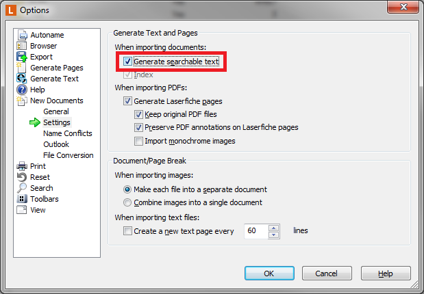Toggle Generate Laserfiche pages checkbox
Image resolution: width=424 pixels, height=294 pixels.
127,101
